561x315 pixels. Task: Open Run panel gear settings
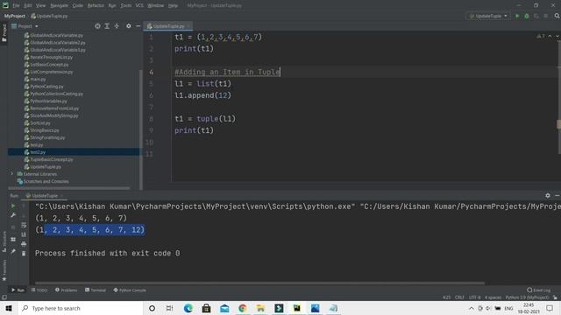click(x=548, y=196)
